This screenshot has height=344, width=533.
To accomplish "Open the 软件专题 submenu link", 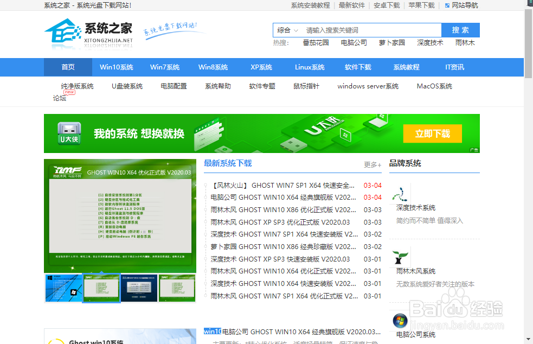I will 262,86.
